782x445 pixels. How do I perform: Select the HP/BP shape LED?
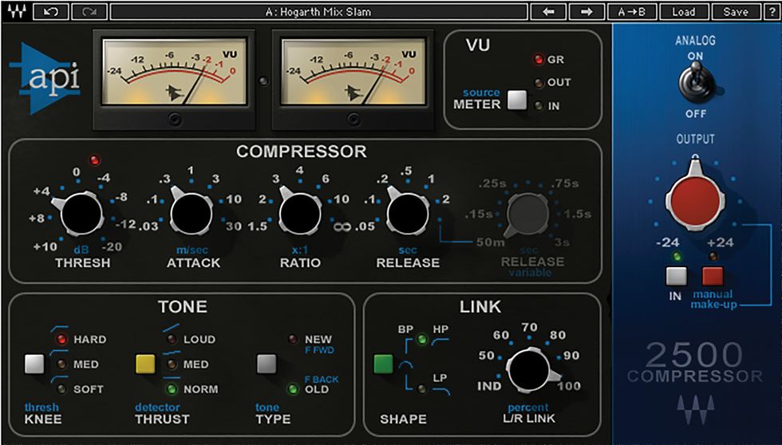[422, 340]
